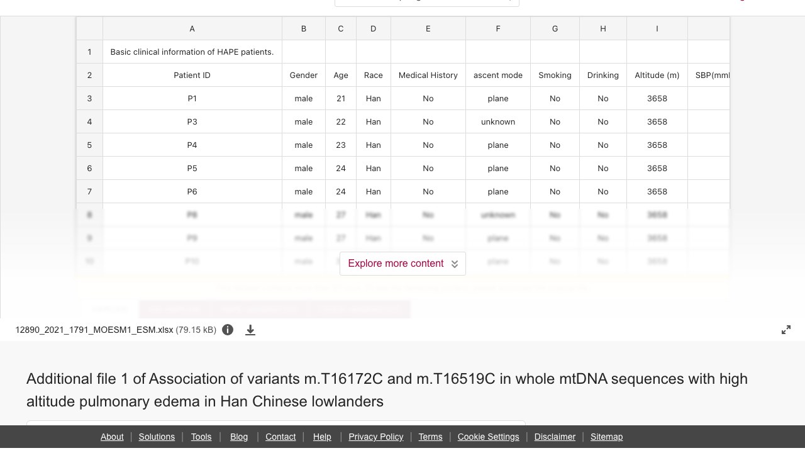Open file info icon beside xlsx filename
The width and height of the screenshot is (805, 453).
[x=228, y=330]
